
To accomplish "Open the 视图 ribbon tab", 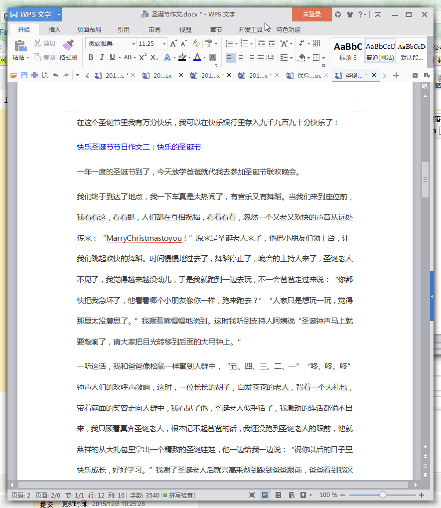I will pyautogui.click(x=185, y=30).
